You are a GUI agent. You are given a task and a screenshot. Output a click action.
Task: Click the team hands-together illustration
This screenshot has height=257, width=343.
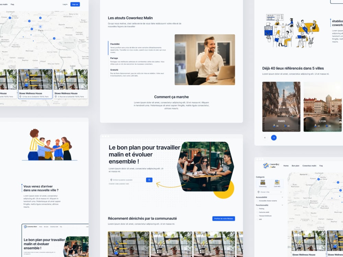coord(50,145)
